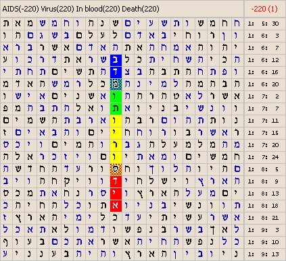Select verse reference 1: 6: 7
The width and height of the screenshot is (286, 261).
point(263,48)
